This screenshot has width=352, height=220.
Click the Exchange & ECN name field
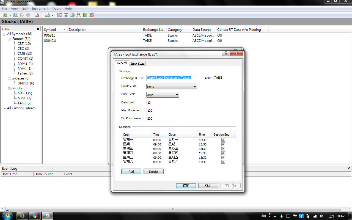pos(172,78)
